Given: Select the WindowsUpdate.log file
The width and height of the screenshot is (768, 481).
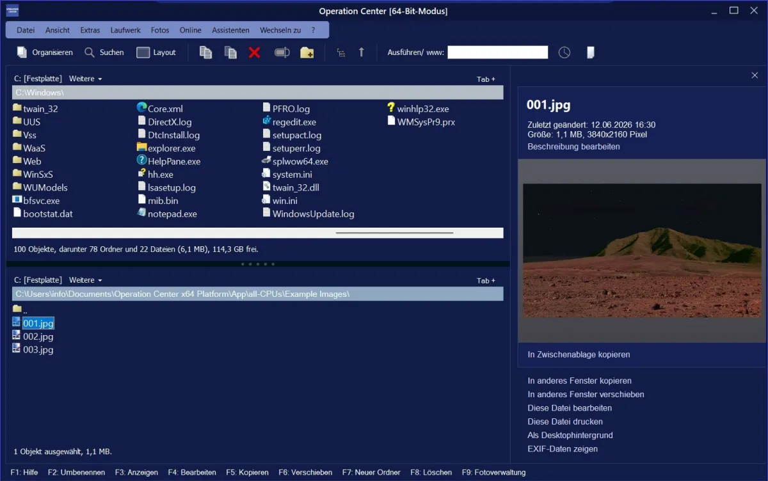Looking at the screenshot, I should click(x=308, y=214).
